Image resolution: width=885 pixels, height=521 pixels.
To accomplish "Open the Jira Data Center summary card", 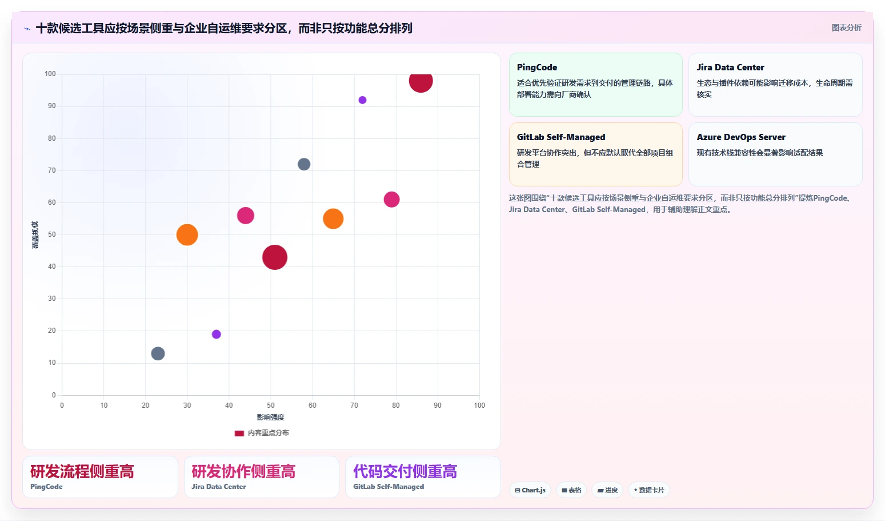I will point(775,85).
